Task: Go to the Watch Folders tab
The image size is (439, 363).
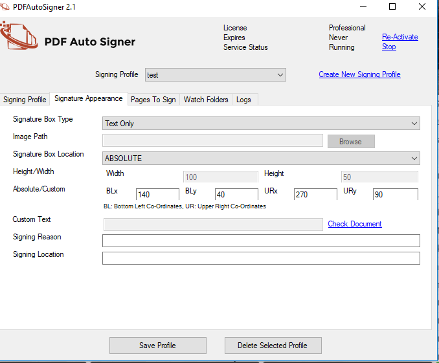Action: (206, 100)
